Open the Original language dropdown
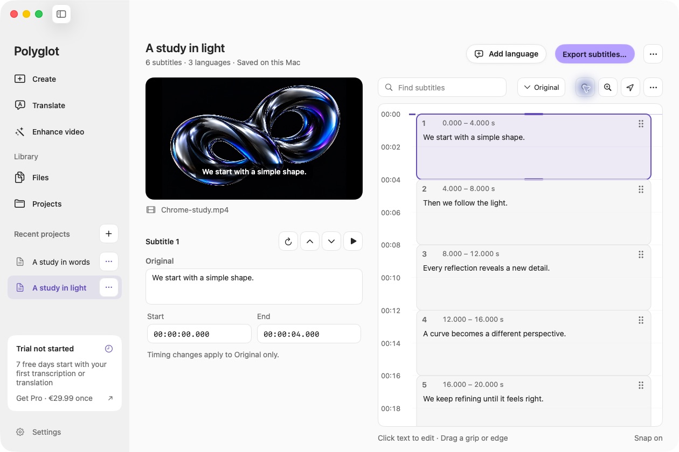 click(541, 88)
